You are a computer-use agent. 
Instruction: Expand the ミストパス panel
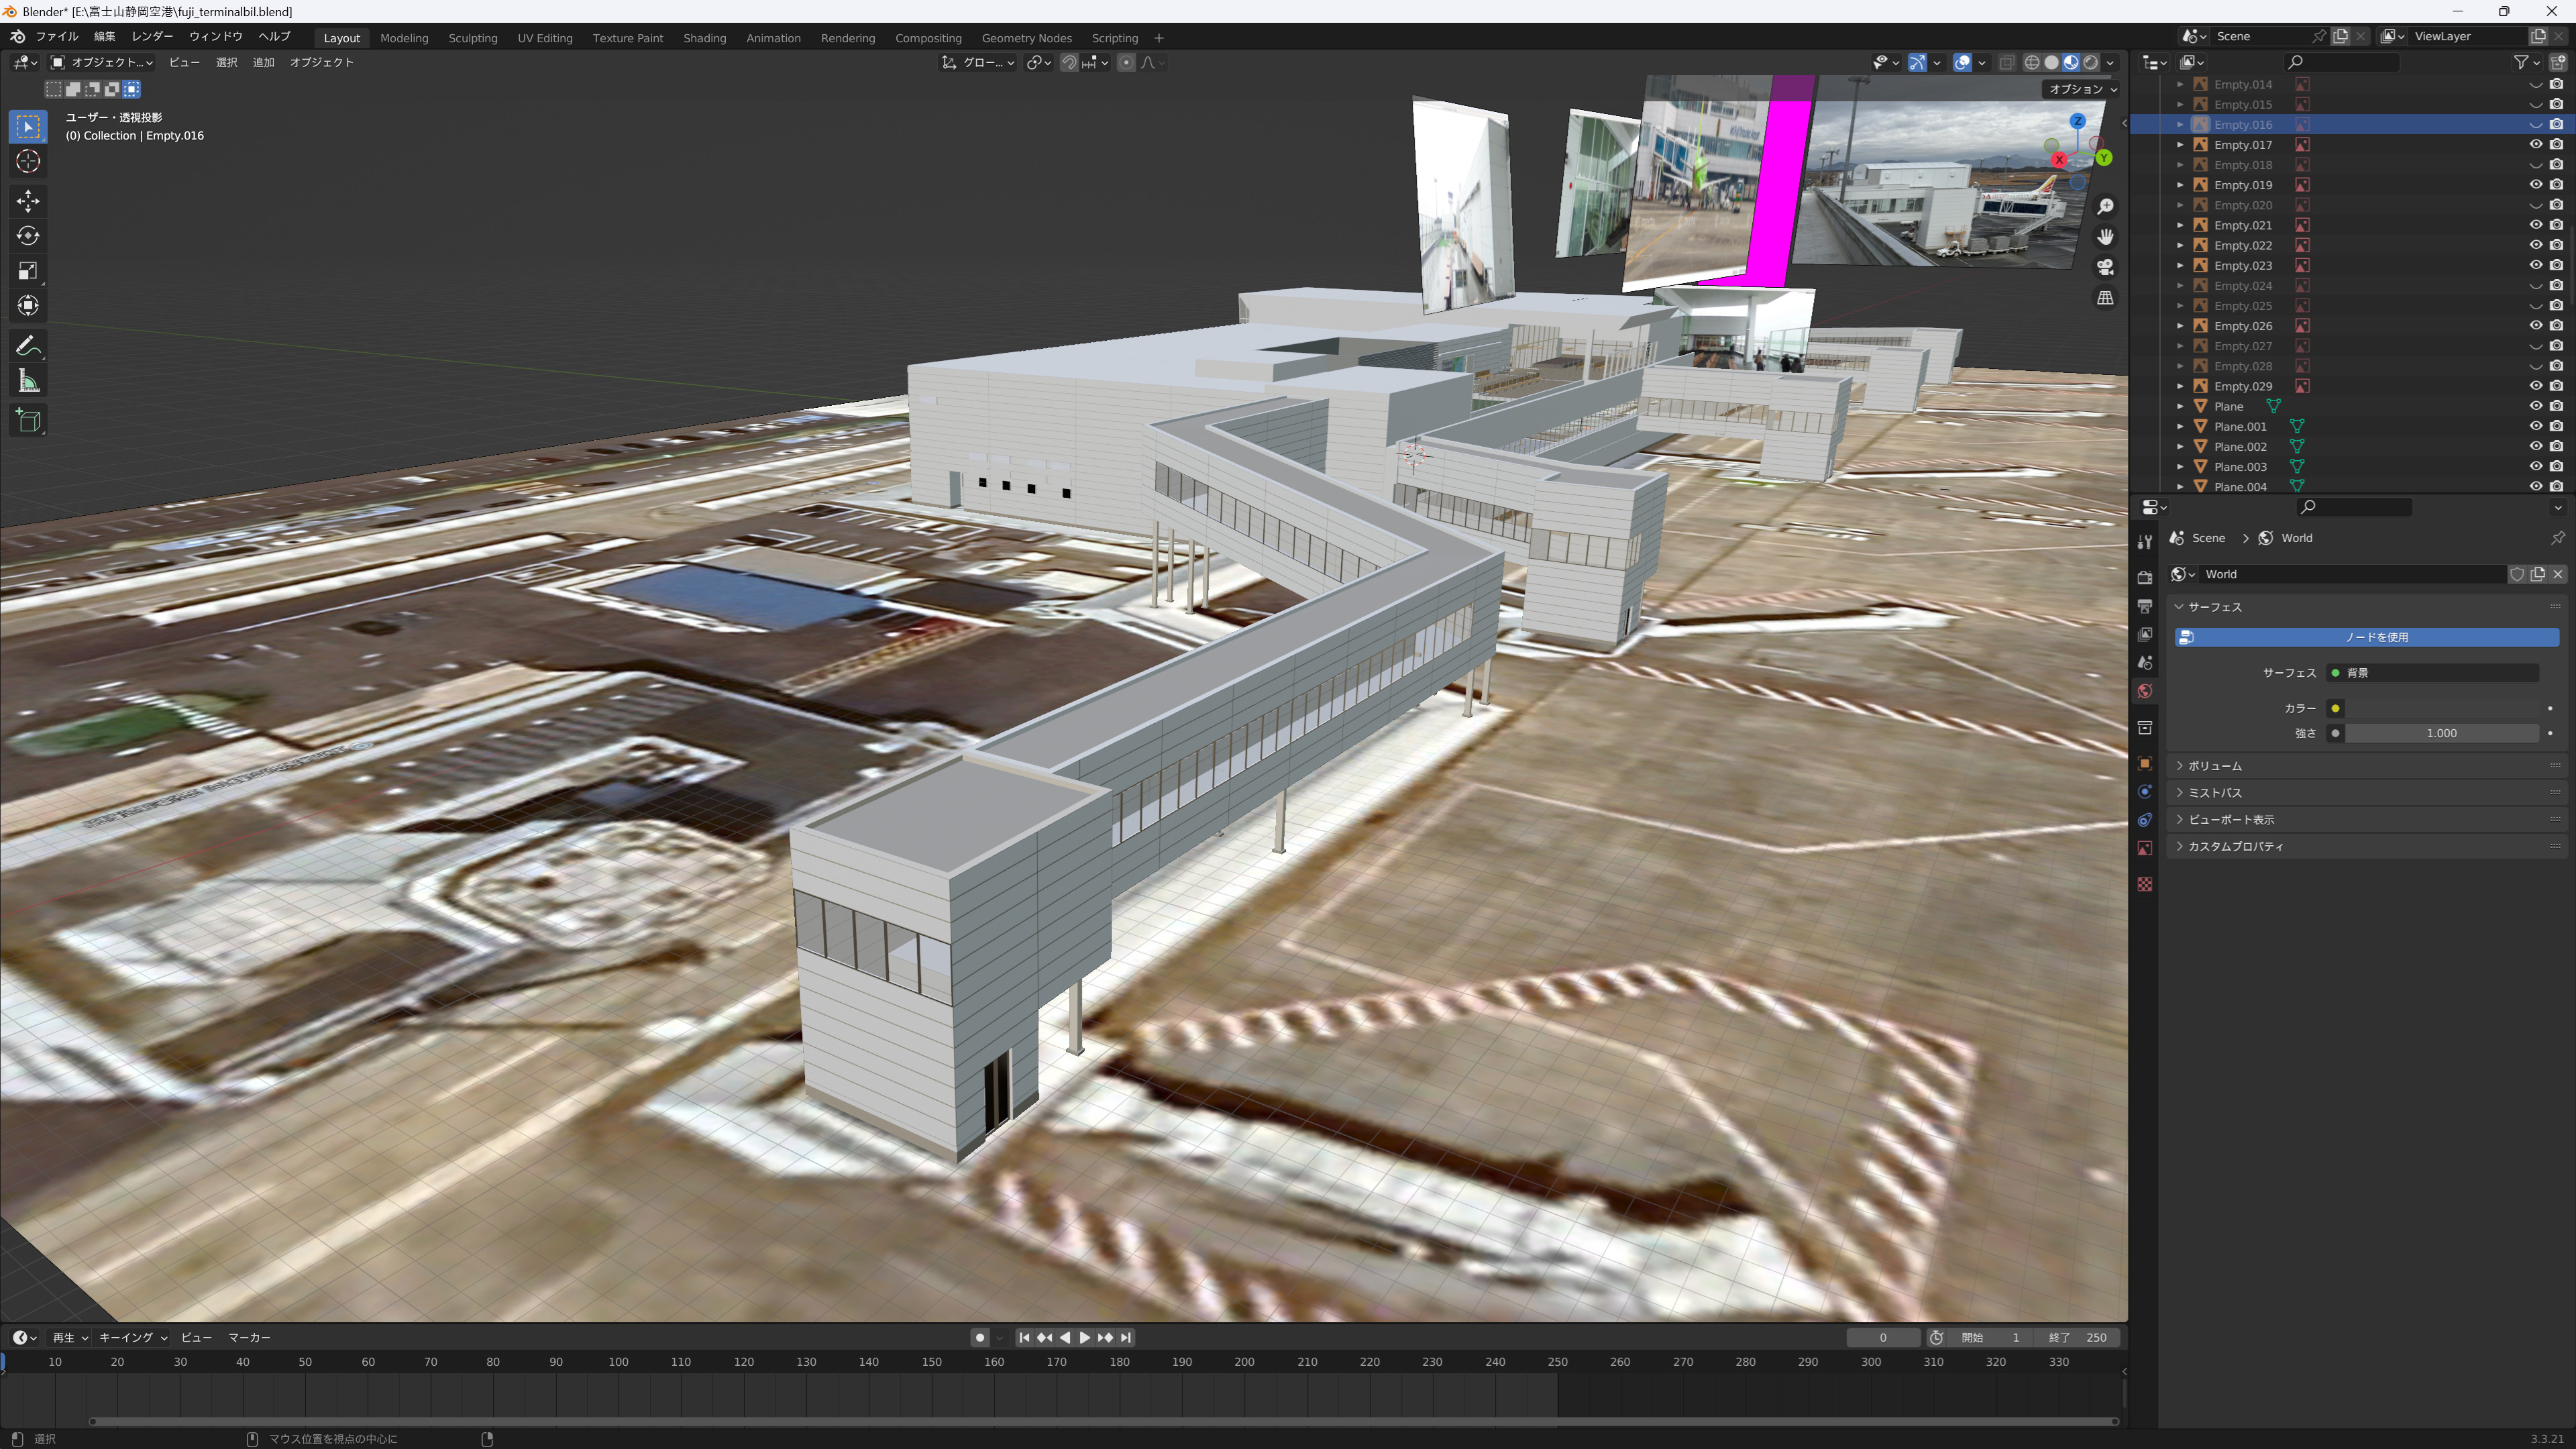tap(2365, 792)
